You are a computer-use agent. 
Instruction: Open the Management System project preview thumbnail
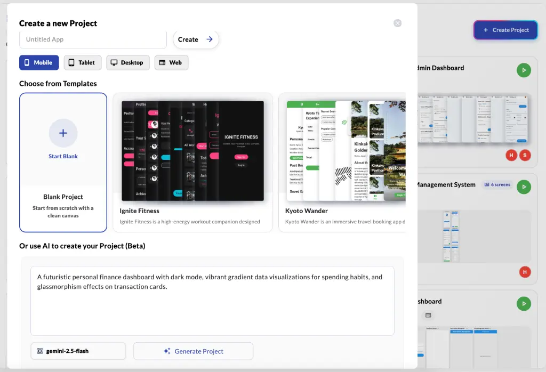pos(474,236)
